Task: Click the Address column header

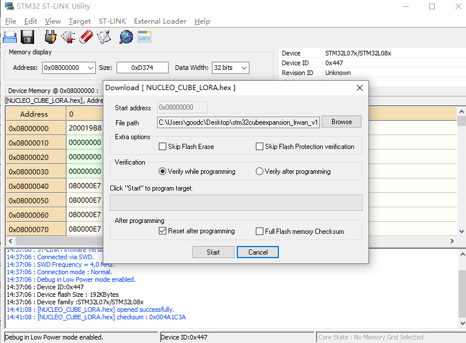Action: click(x=36, y=114)
